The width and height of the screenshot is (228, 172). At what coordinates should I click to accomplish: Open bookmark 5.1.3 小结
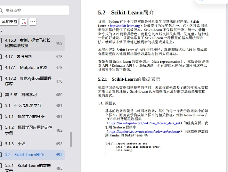point(32,143)
